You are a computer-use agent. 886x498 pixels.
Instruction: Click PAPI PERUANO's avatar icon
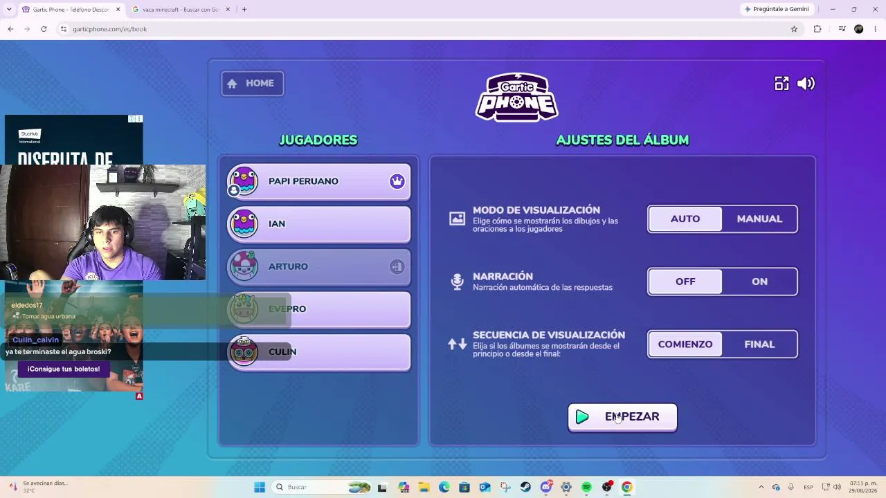click(x=243, y=181)
